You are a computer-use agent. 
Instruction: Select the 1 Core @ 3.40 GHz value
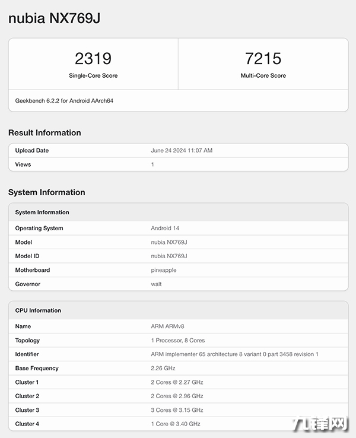pos(176,424)
